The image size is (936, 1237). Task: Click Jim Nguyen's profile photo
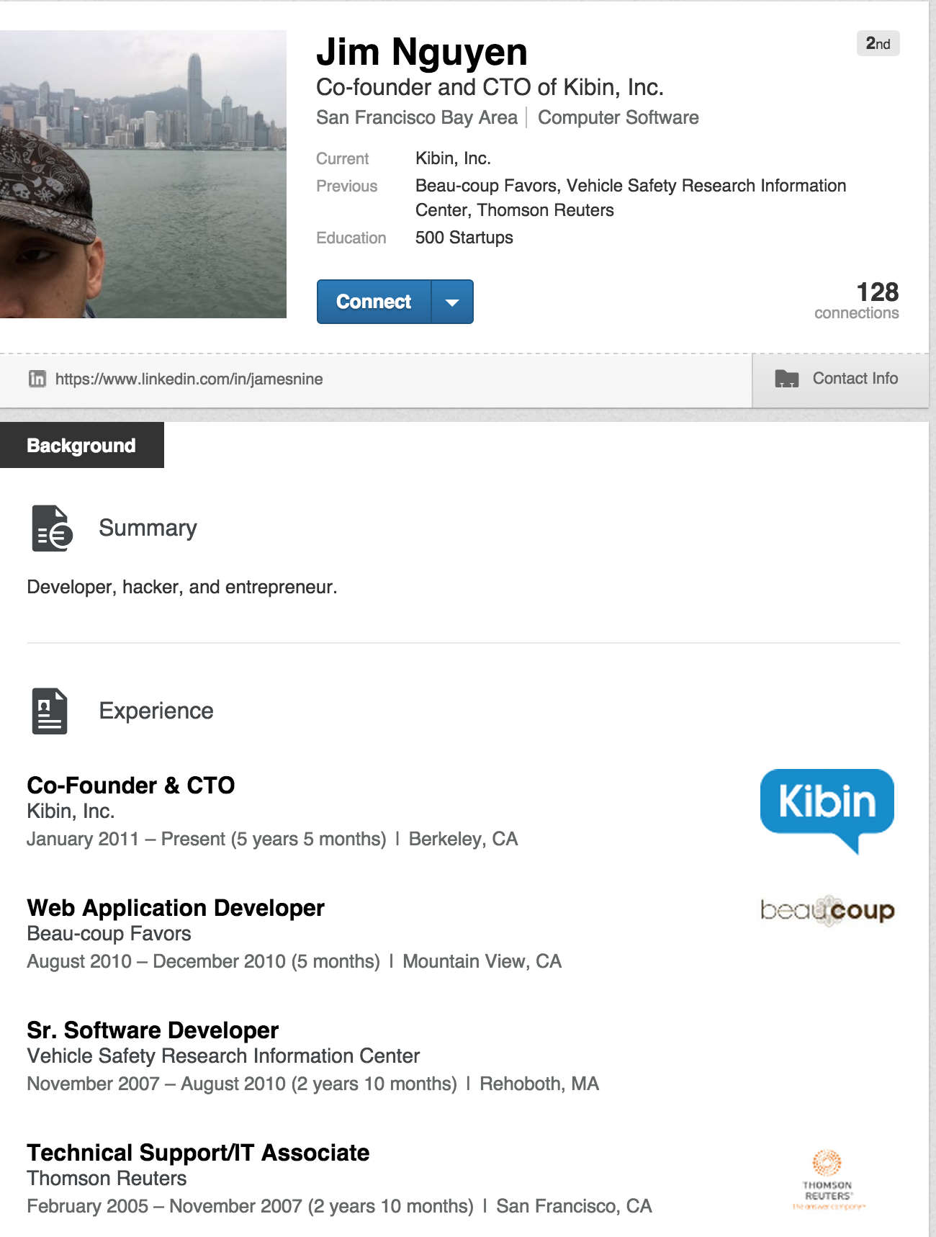pos(143,174)
